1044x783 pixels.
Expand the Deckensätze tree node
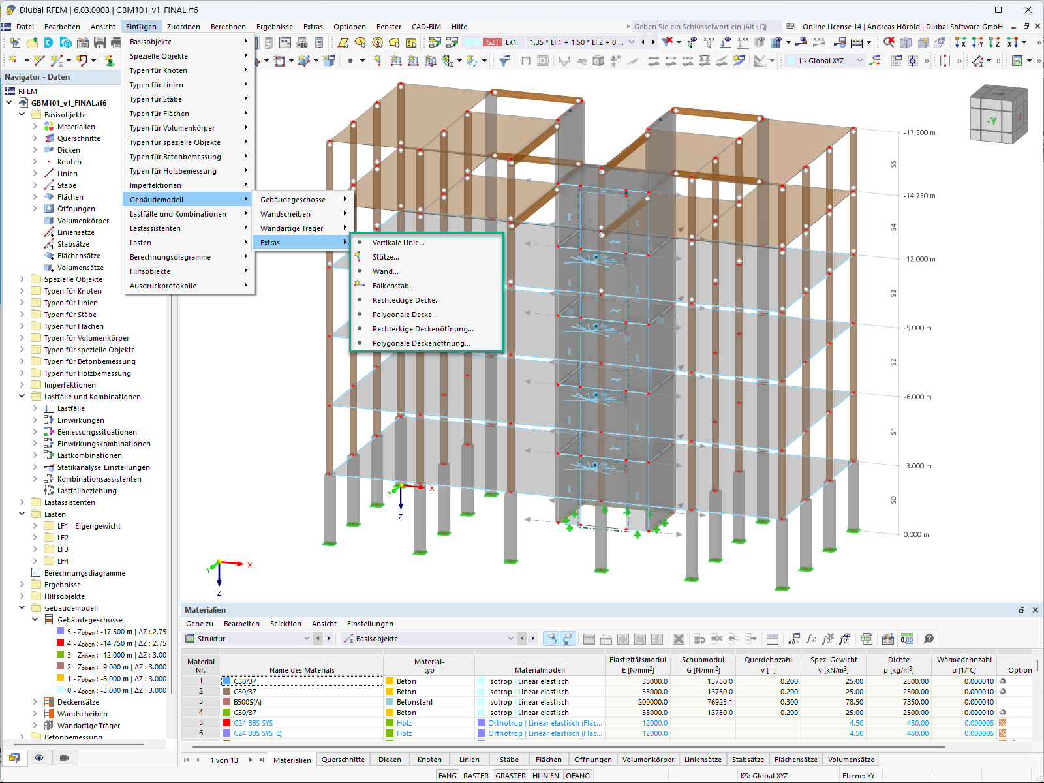click(35, 702)
